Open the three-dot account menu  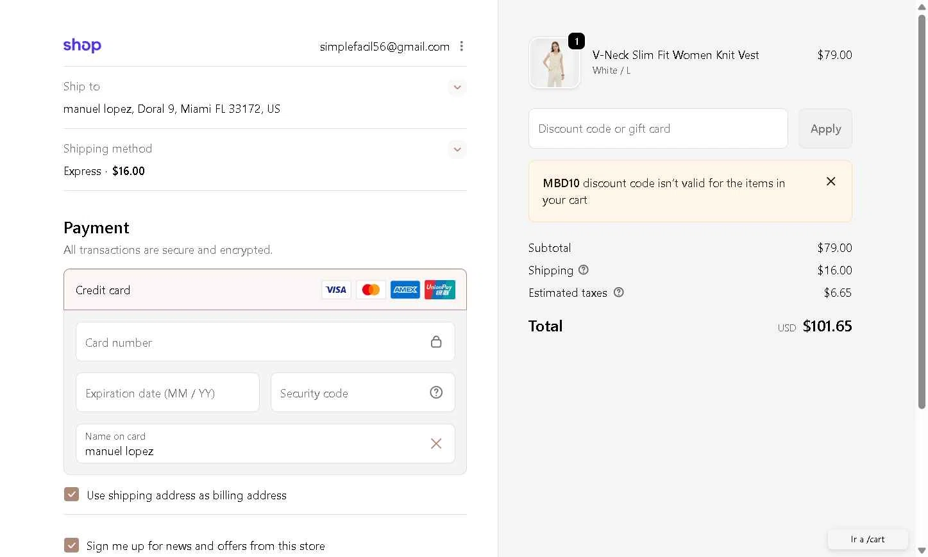[x=462, y=46]
